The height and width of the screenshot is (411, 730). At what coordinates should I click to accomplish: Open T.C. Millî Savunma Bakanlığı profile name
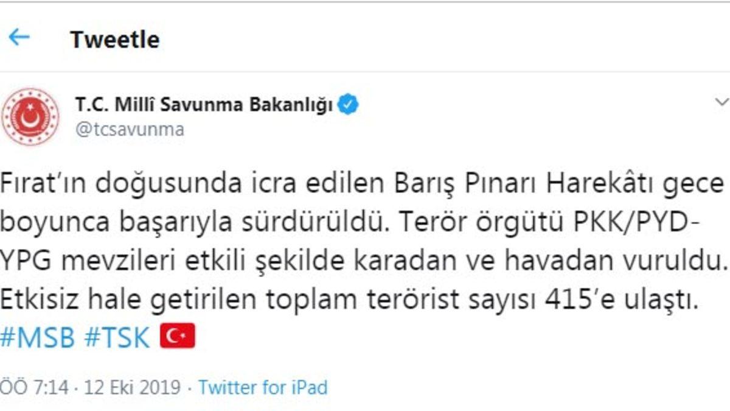click(x=204, y=105)
